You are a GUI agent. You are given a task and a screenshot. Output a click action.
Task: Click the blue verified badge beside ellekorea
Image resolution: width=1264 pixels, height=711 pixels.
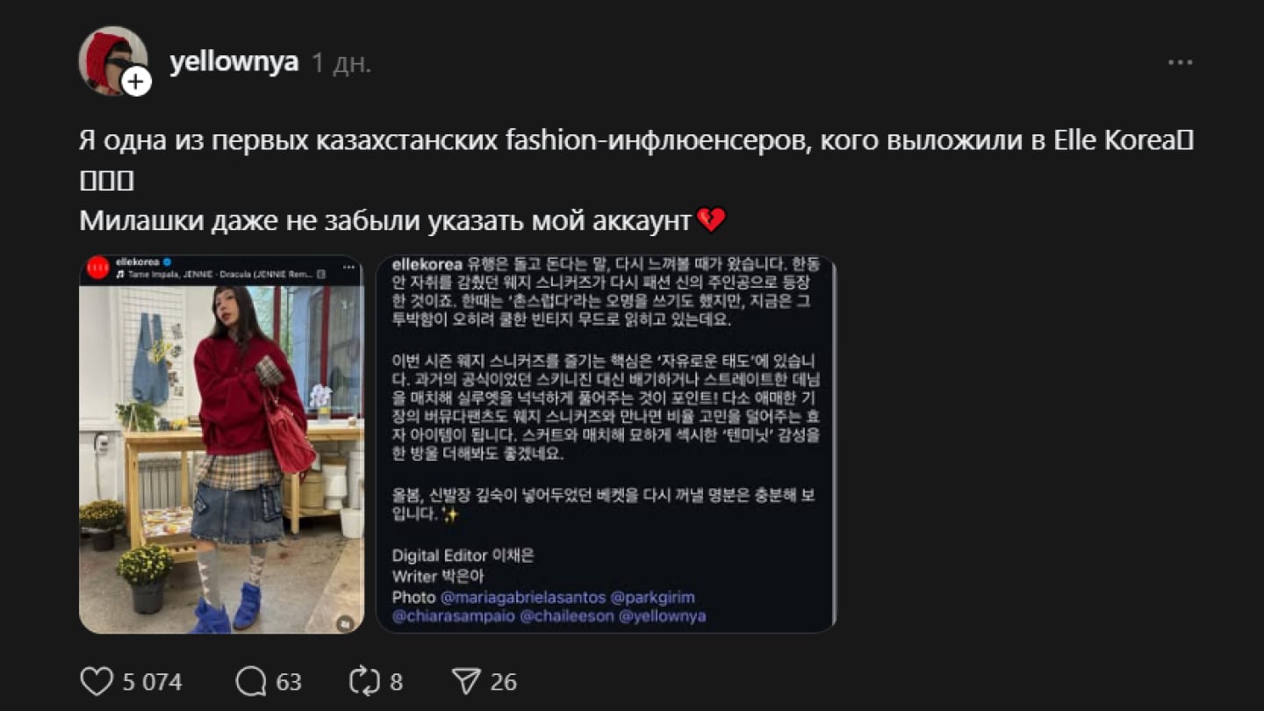(x=166, y=262)
